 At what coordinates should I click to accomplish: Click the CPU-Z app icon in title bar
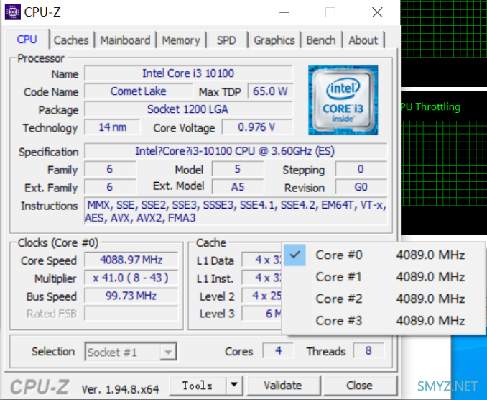tap(13, 12)
